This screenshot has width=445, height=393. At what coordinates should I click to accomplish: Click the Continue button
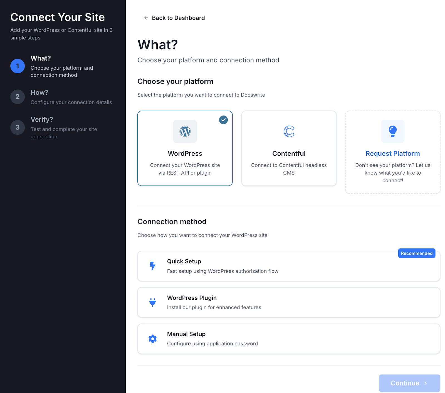(x=409, y=383)
